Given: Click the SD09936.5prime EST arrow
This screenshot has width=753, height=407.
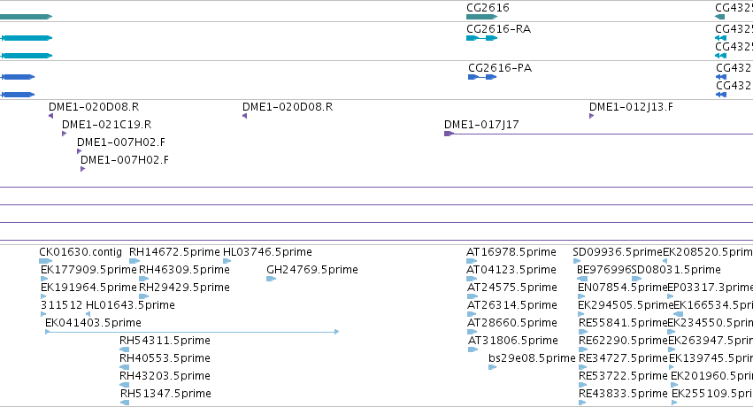Looking at the screenshot, I should [x=577, y=261].
